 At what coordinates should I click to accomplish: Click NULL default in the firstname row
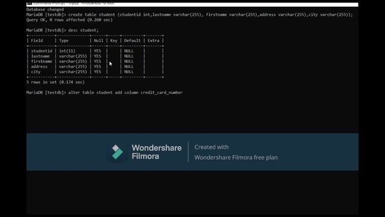[129, 61]
